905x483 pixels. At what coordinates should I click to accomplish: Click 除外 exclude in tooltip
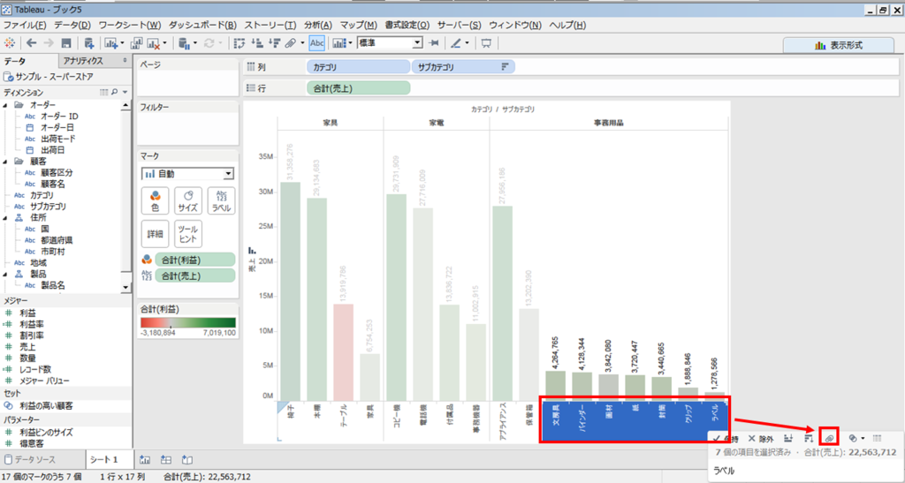click(x=760, y=439)
